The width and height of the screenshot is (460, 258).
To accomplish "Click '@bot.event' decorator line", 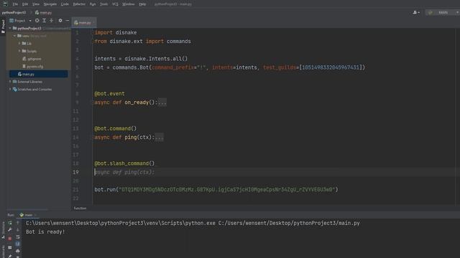I will click(109, 94).
